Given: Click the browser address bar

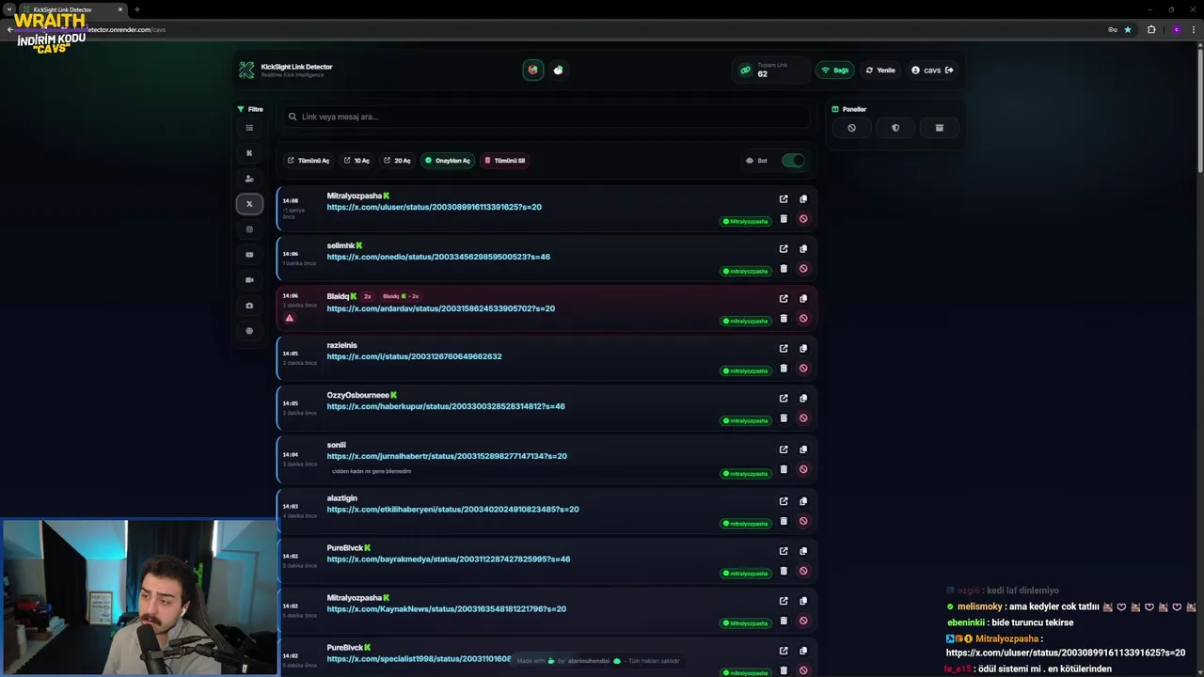Looking at the screenshot, I should 564,29.
